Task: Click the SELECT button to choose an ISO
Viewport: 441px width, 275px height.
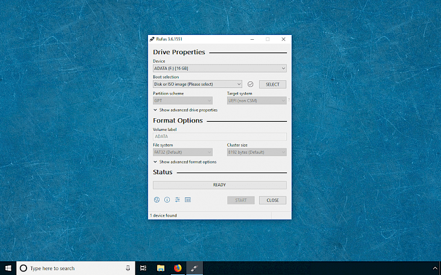Action: click(x=272, y=84)
